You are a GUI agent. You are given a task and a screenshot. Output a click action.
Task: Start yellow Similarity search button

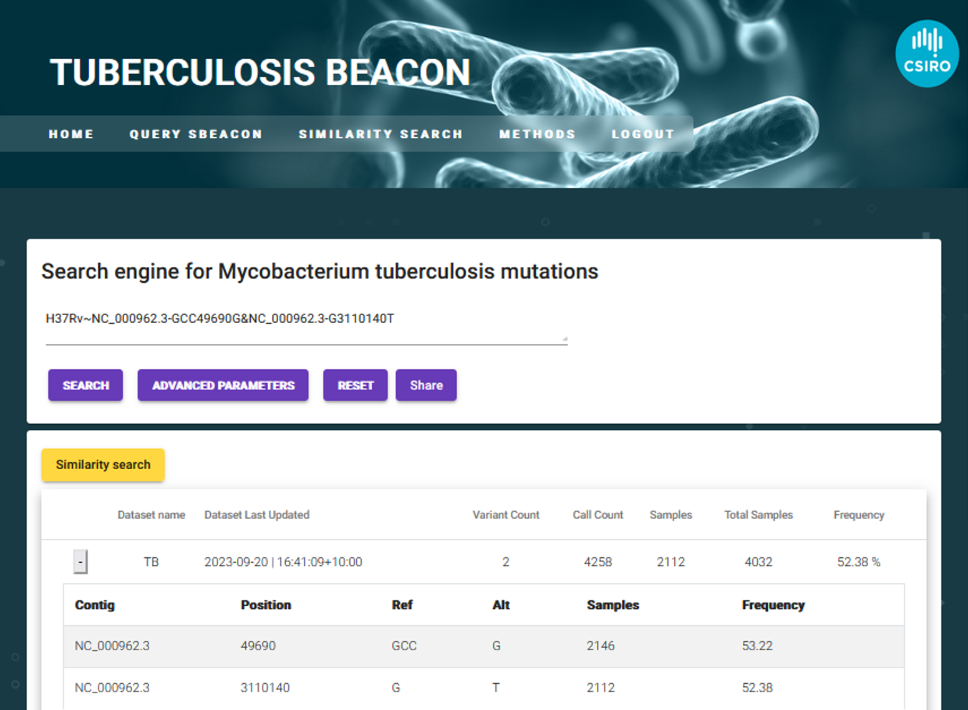(x=103, y=465)
